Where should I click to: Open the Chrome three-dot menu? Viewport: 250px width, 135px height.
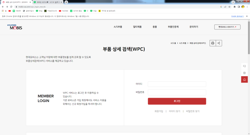247,7
